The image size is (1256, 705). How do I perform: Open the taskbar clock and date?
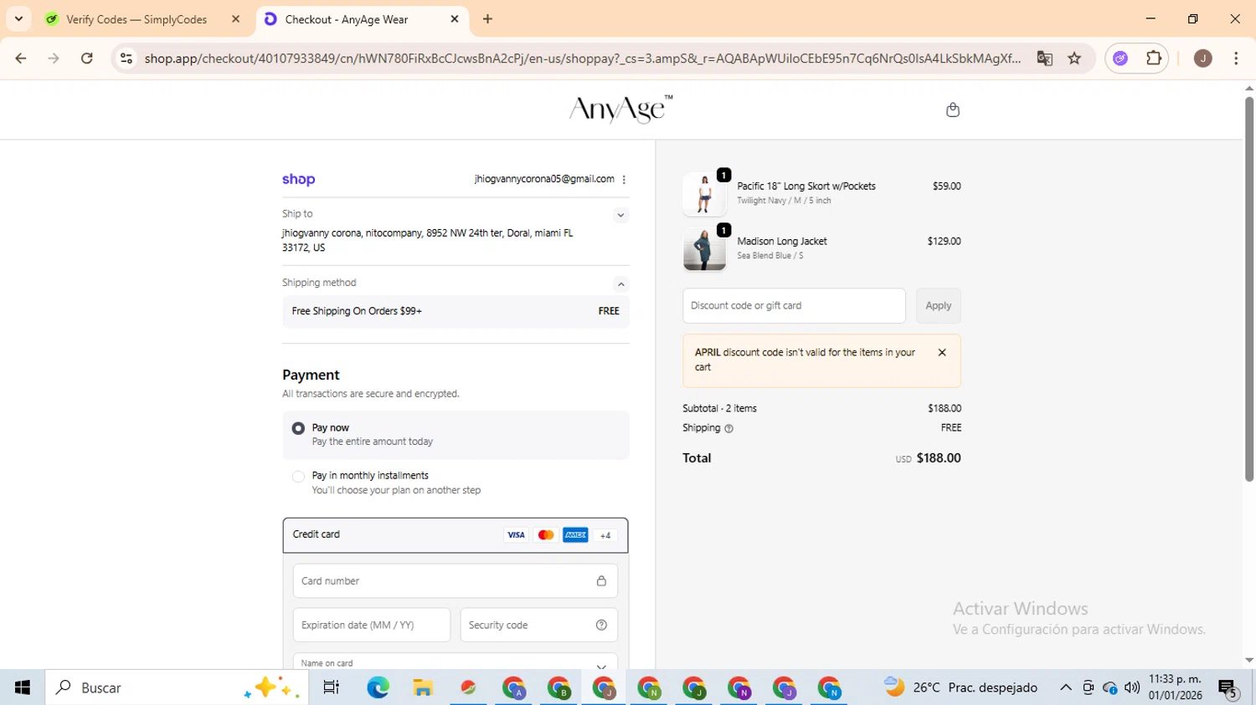coord(1175,687)
